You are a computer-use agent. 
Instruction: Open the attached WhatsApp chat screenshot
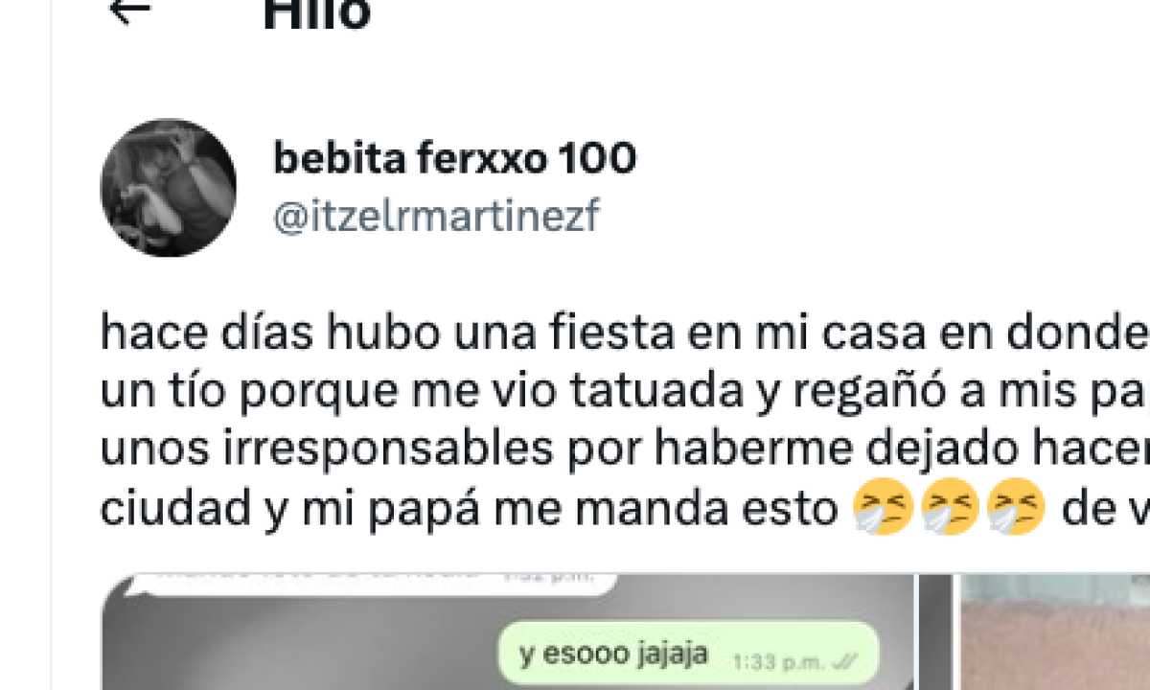coord(508,632)
